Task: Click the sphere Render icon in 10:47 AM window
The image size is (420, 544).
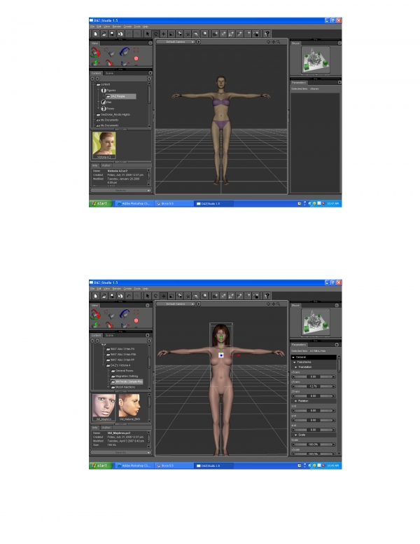Action: click(x=204, y=34)
